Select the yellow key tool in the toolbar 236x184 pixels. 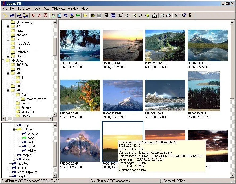coord(5,15)
